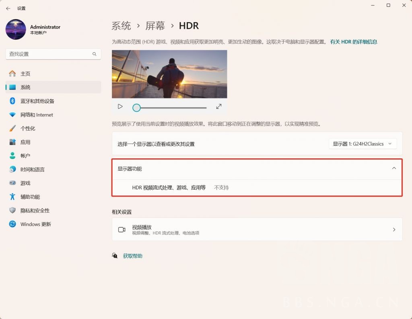This screenshot has width=412, height=319.
Task: Collapse the 显示器功能 section
Action: [x=394, y=168]
